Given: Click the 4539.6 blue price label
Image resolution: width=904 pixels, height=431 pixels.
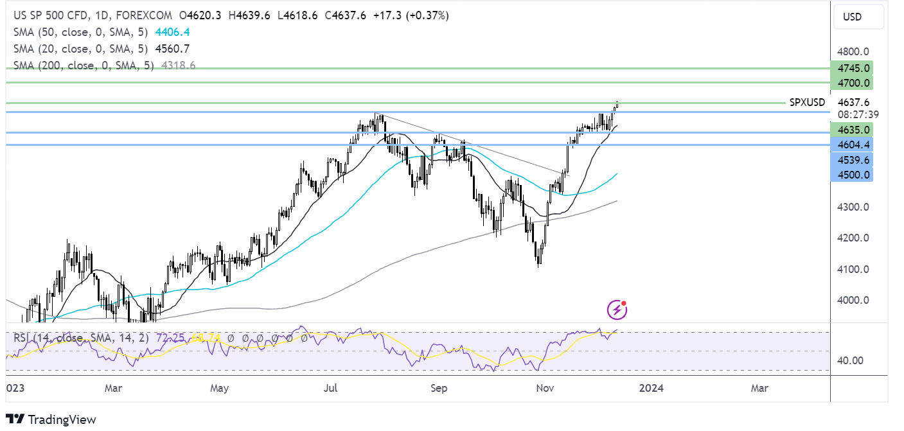Looking at the screenshot, I should click(x=851, y=160).
